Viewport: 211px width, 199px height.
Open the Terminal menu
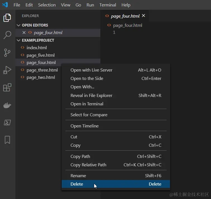pyautogui.click(x=108, y=5)
